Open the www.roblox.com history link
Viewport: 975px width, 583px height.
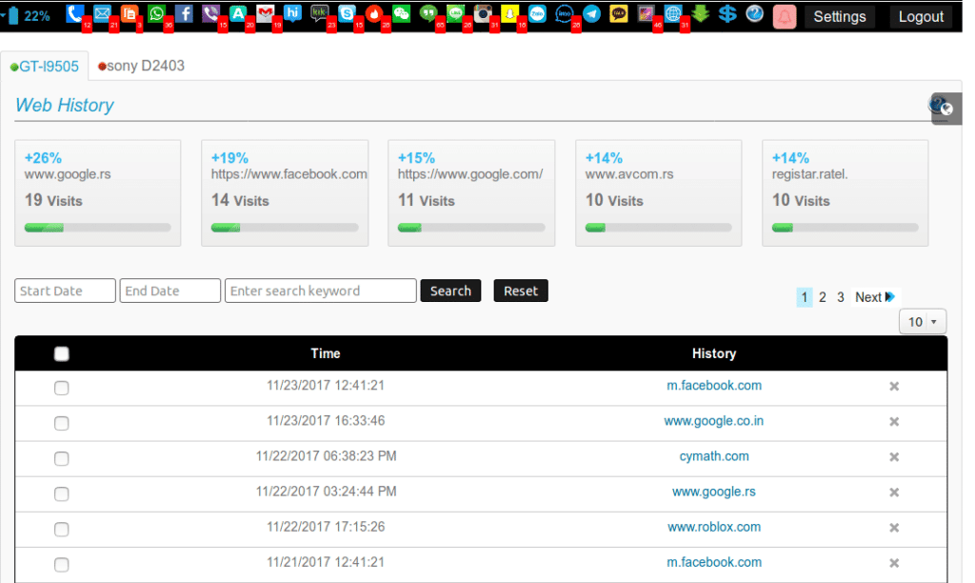click(714, 527)
